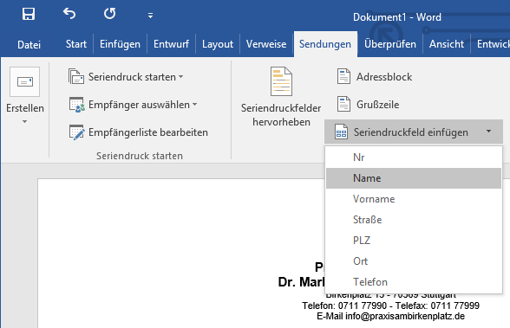Expand the Erstellen dropdown arrow
The width and height of the screenshot is (510, 328).
24,122
